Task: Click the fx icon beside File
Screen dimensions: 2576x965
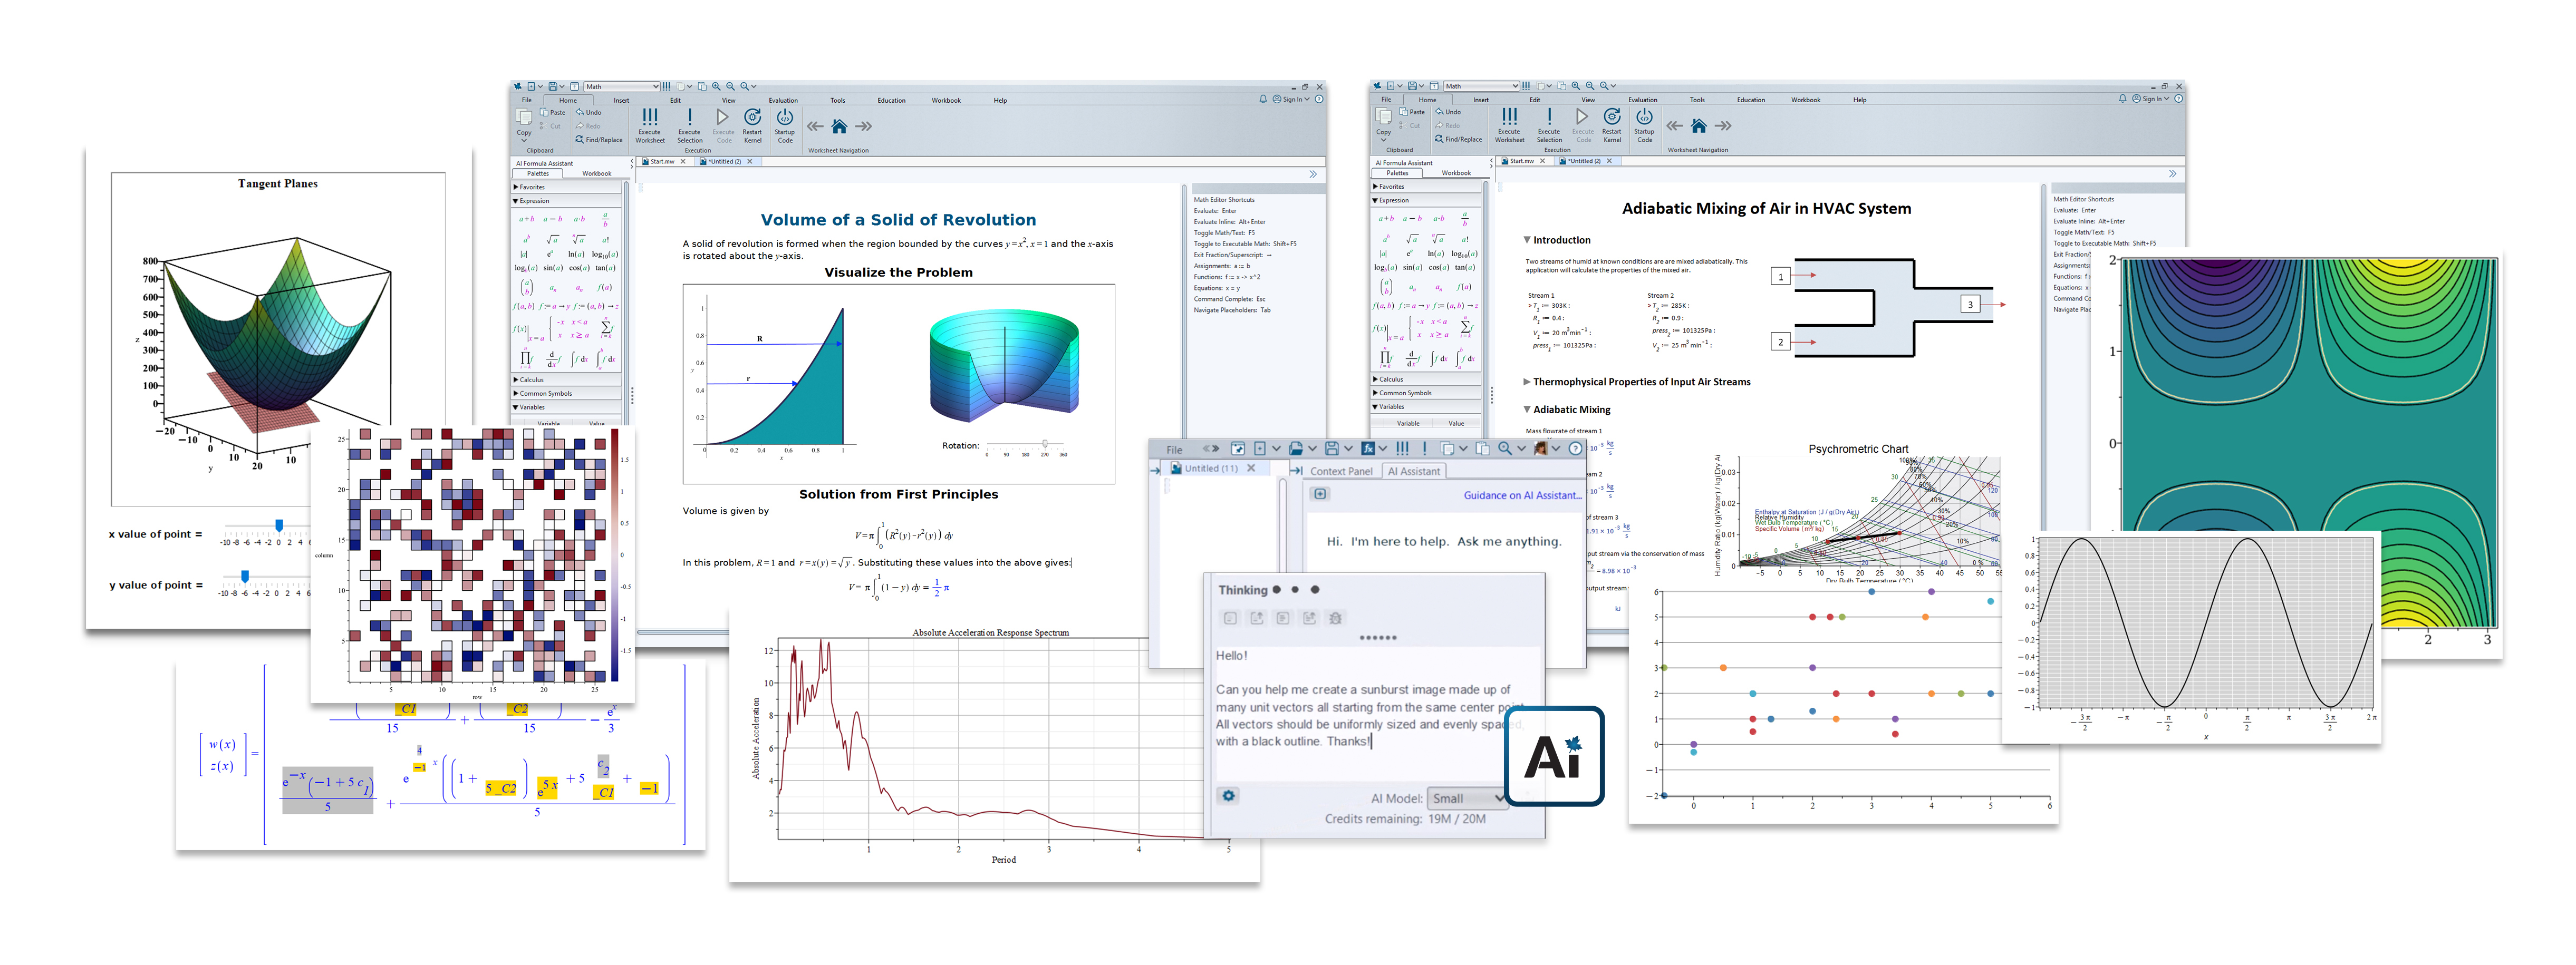Action: 1367,449
